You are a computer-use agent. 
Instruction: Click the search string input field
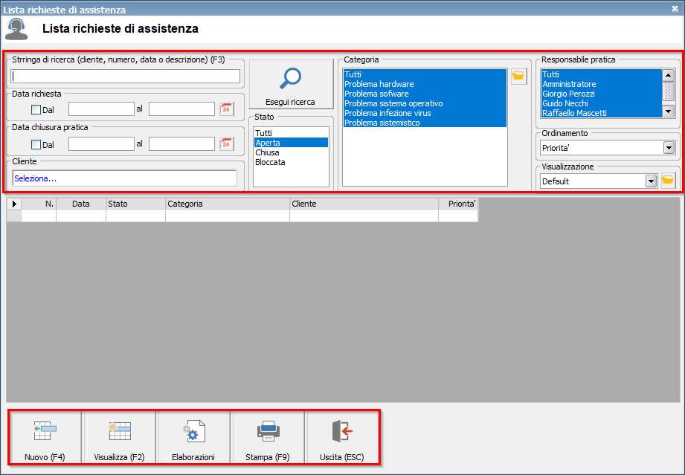click(x=126, y=76)
